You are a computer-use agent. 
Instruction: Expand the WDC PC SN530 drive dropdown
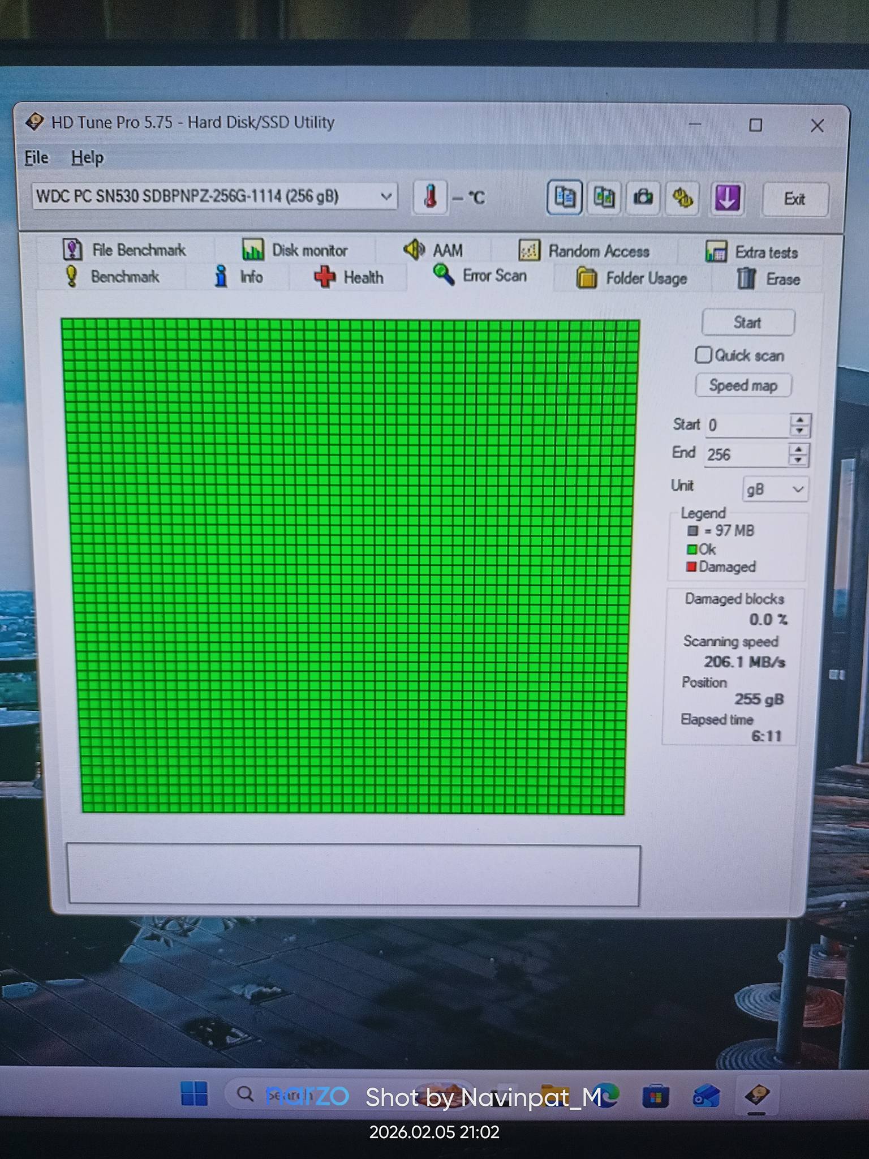386,196
